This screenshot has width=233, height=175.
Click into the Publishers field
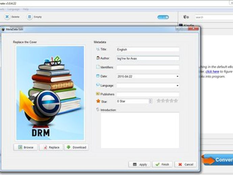[148, 94]
